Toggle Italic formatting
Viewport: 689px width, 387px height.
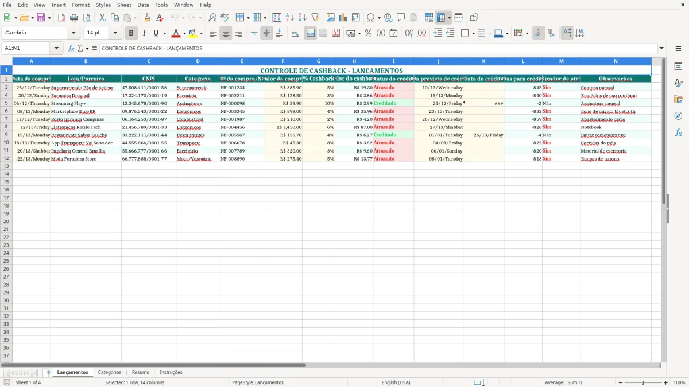click(x=144, y=33)
